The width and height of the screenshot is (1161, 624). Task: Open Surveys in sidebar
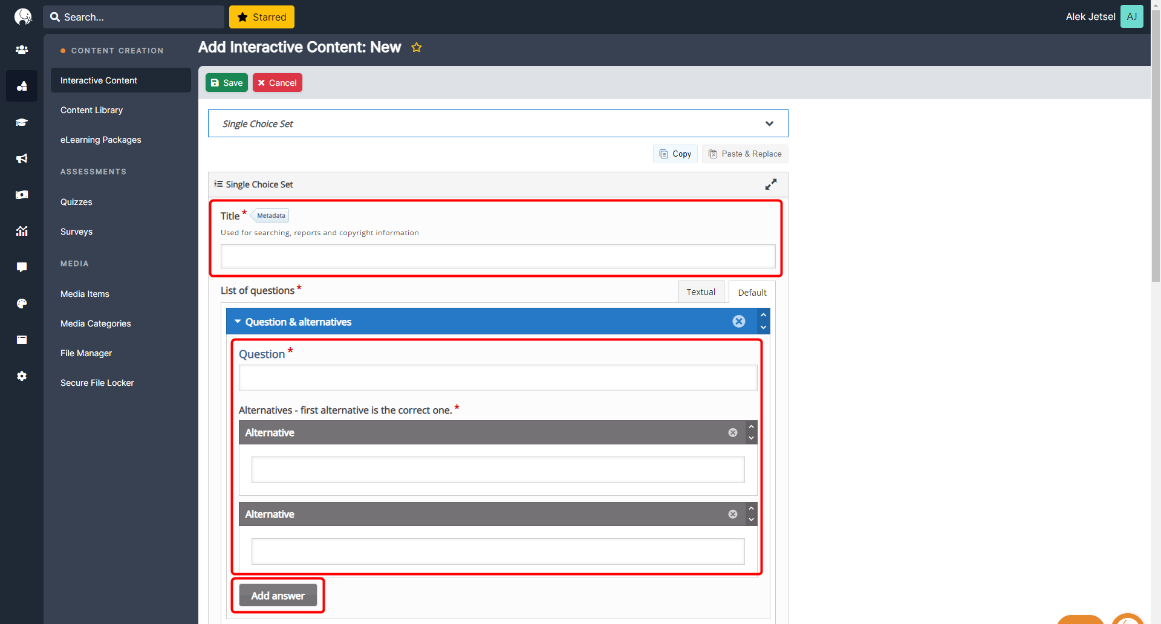76,232
